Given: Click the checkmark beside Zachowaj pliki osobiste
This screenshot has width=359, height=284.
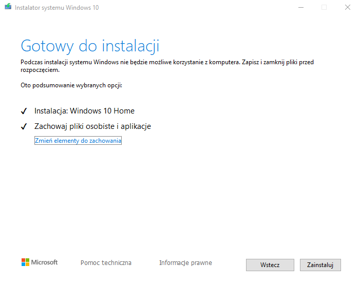Looking at the screenshot, I should click(x=24, y=126).
